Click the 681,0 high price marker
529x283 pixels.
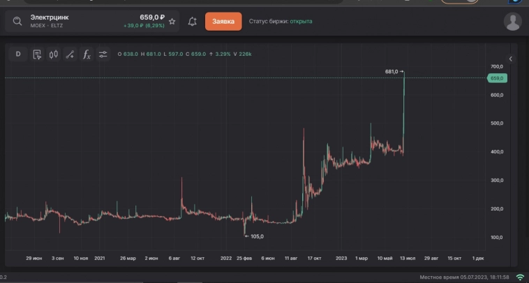(392, 71)
